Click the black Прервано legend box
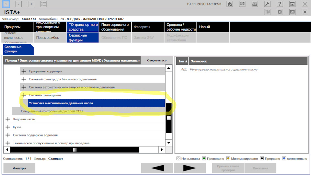This screenshot has height=175, width=311. [x=262, y=158]
